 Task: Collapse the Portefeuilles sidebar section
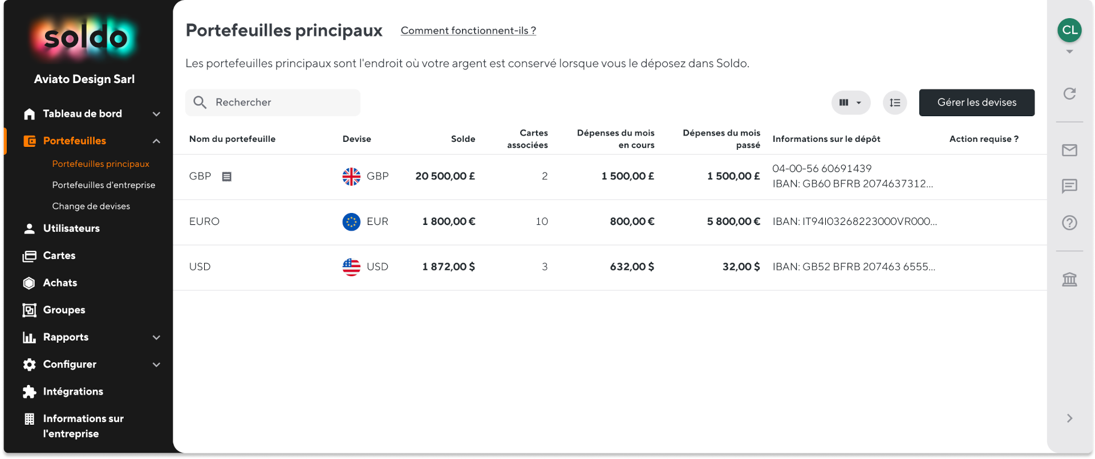pyautogui.click(x=156, y=141)
